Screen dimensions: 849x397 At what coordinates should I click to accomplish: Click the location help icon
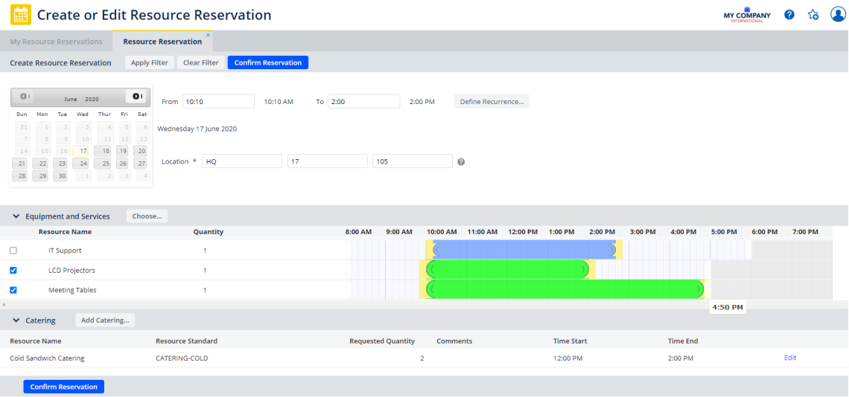tap(461, 162)
